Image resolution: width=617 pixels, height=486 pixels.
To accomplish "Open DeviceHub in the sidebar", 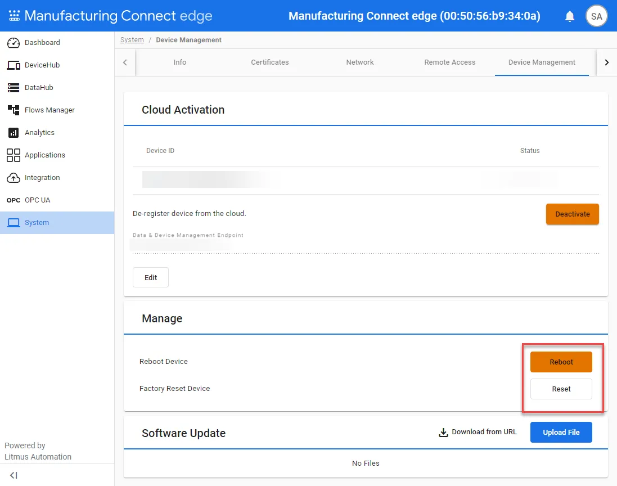I will tap(57, 65).
